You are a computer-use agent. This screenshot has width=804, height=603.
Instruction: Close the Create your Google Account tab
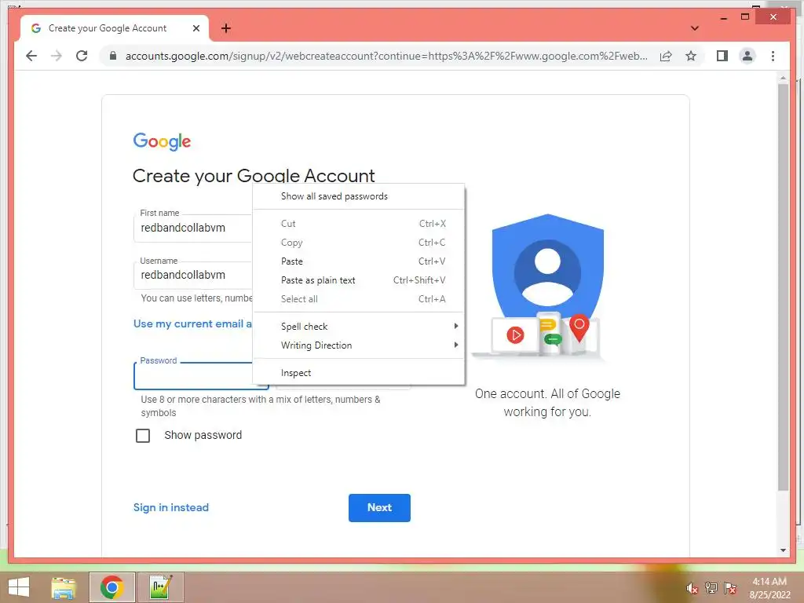[196, 28]
